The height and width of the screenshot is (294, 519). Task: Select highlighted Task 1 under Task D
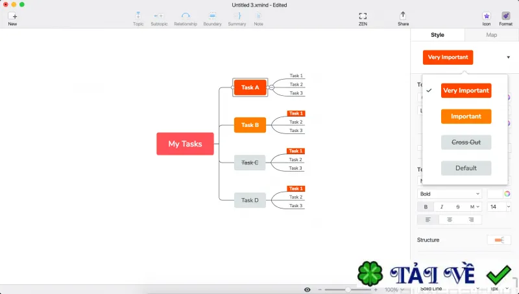(296, 188)
